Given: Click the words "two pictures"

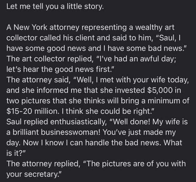Looking at the screenshot, I should [28, 101].
